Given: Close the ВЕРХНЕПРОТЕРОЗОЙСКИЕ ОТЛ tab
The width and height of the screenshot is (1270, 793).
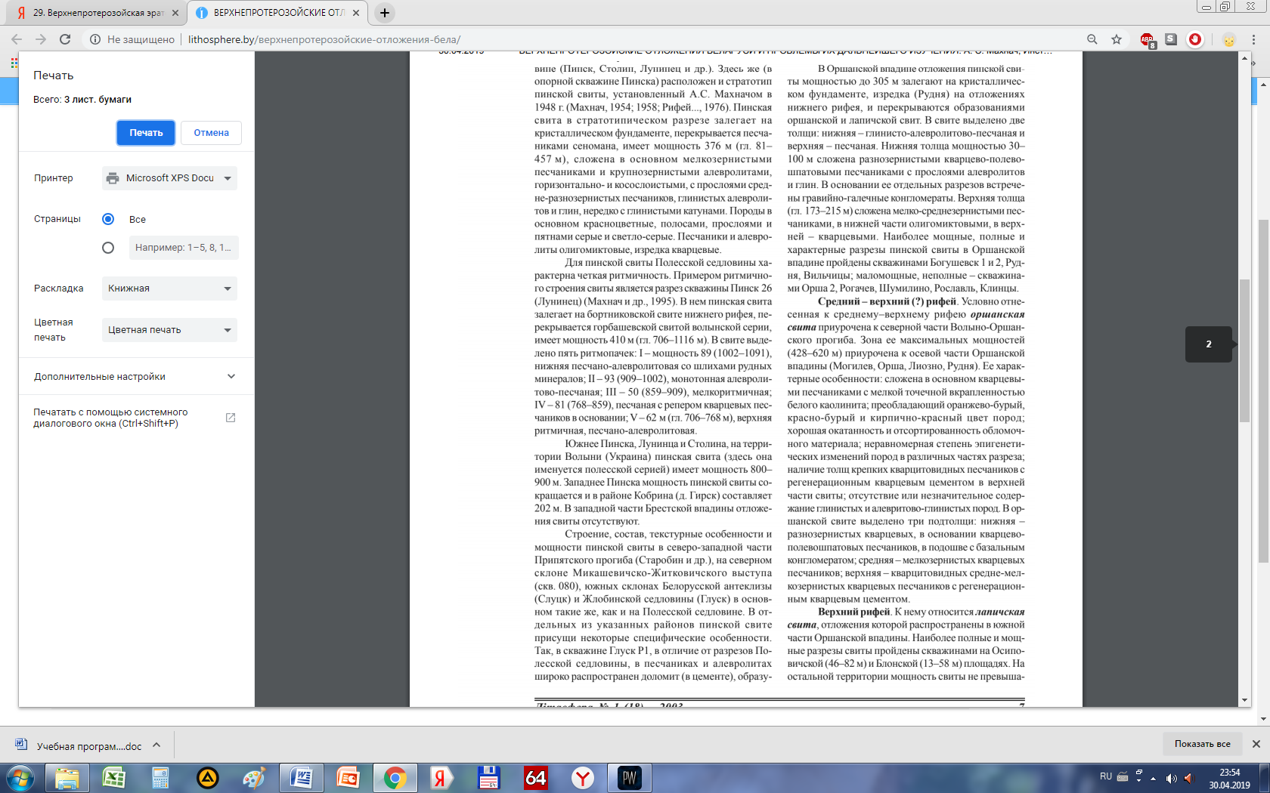Looking at the screenshot, I should 356,13.
